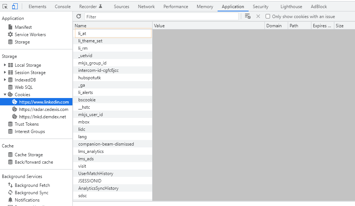Sort by the Domain column header

[276, 26]
